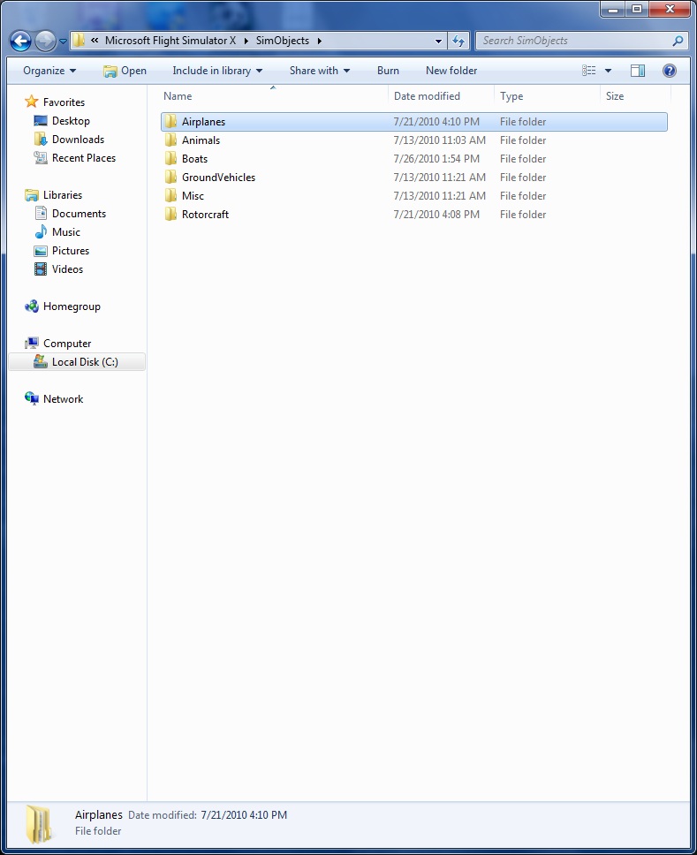This screenshot has width=697, height=855.
Task: Click Open in the toolbar
Action: tap(125, 71)
